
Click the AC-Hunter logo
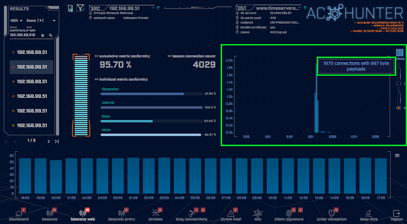(355, 13)
